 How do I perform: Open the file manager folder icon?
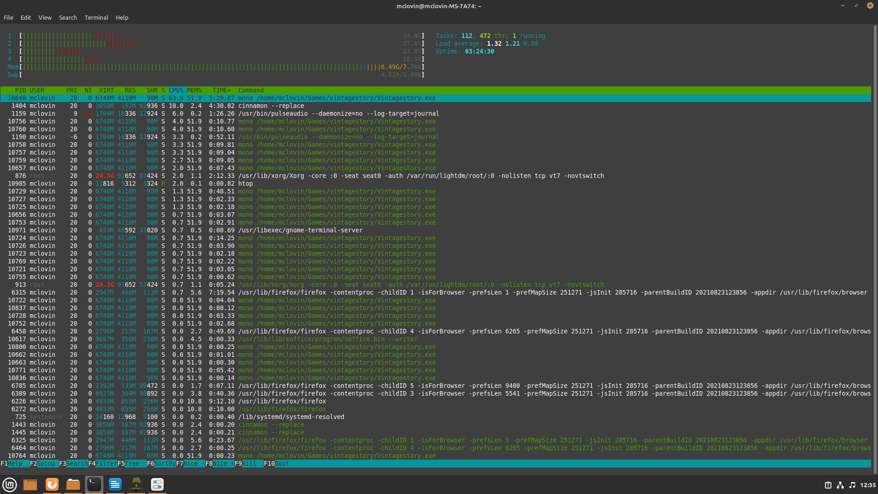click(73, 484)
